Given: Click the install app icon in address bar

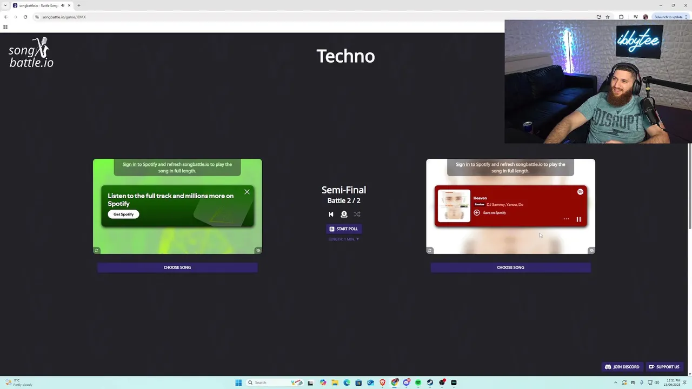Looking at the screenshot, I should point(599,17).
